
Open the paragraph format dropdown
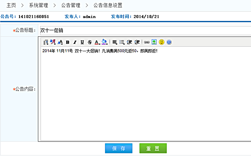point(46,42)
